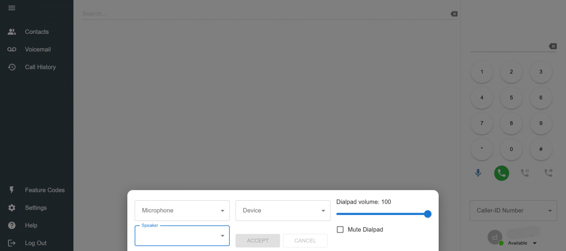This screenshot has width=566, height=251.
Task: Click the Log Out exit icon
Action: (x=12, y=243)
